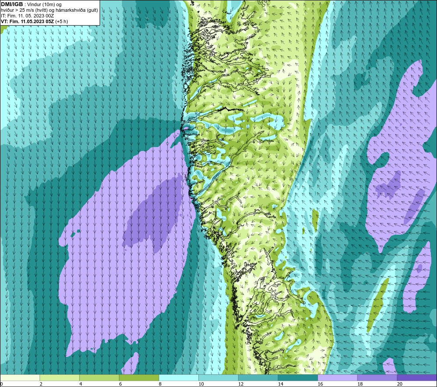Click the 'IT: Fim. 11. 05. 2023 00Z' line

pos(27,16)
